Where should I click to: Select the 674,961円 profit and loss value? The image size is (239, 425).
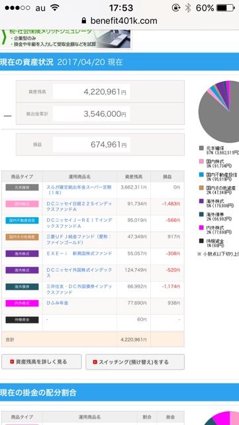pos(109,145)
